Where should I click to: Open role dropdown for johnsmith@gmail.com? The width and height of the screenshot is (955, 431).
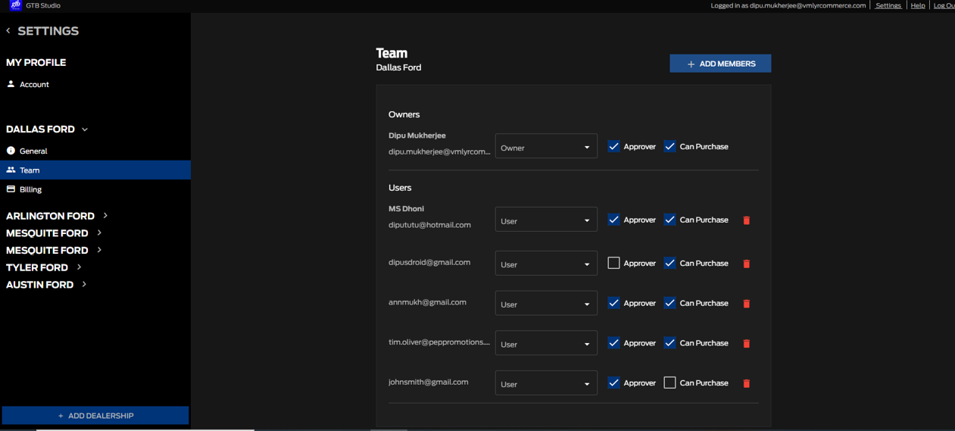546,383
